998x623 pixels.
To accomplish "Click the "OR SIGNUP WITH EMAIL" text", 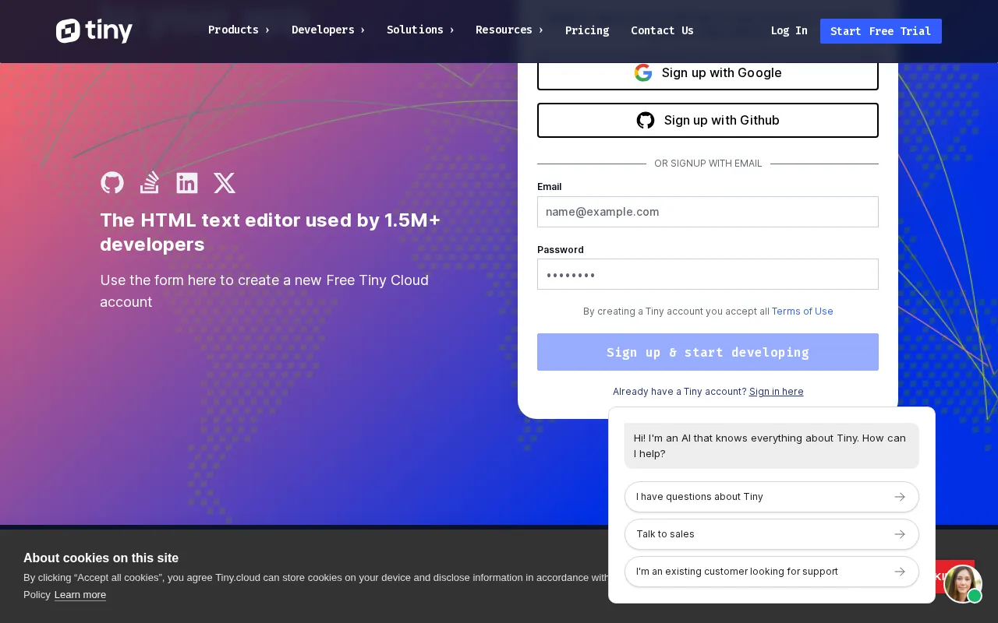I will point(708,164).
